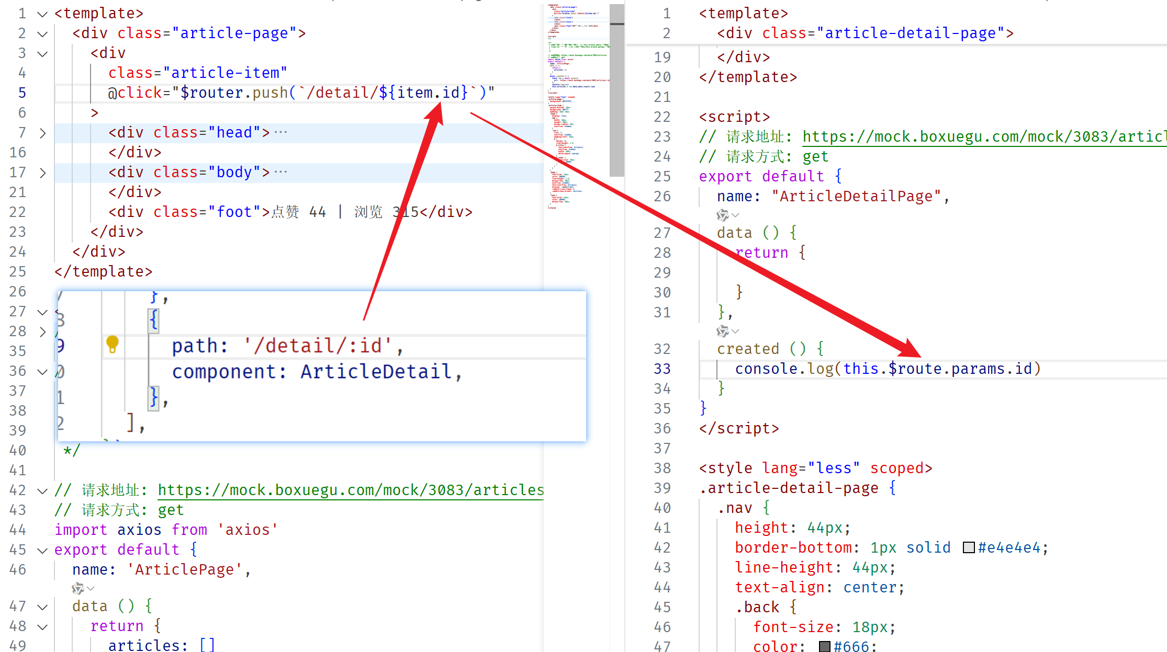Image resolution: width=1167 pixels, height=652 pixels.
Task: Expand folded region at line 28
Action: [x=42, y=331]
